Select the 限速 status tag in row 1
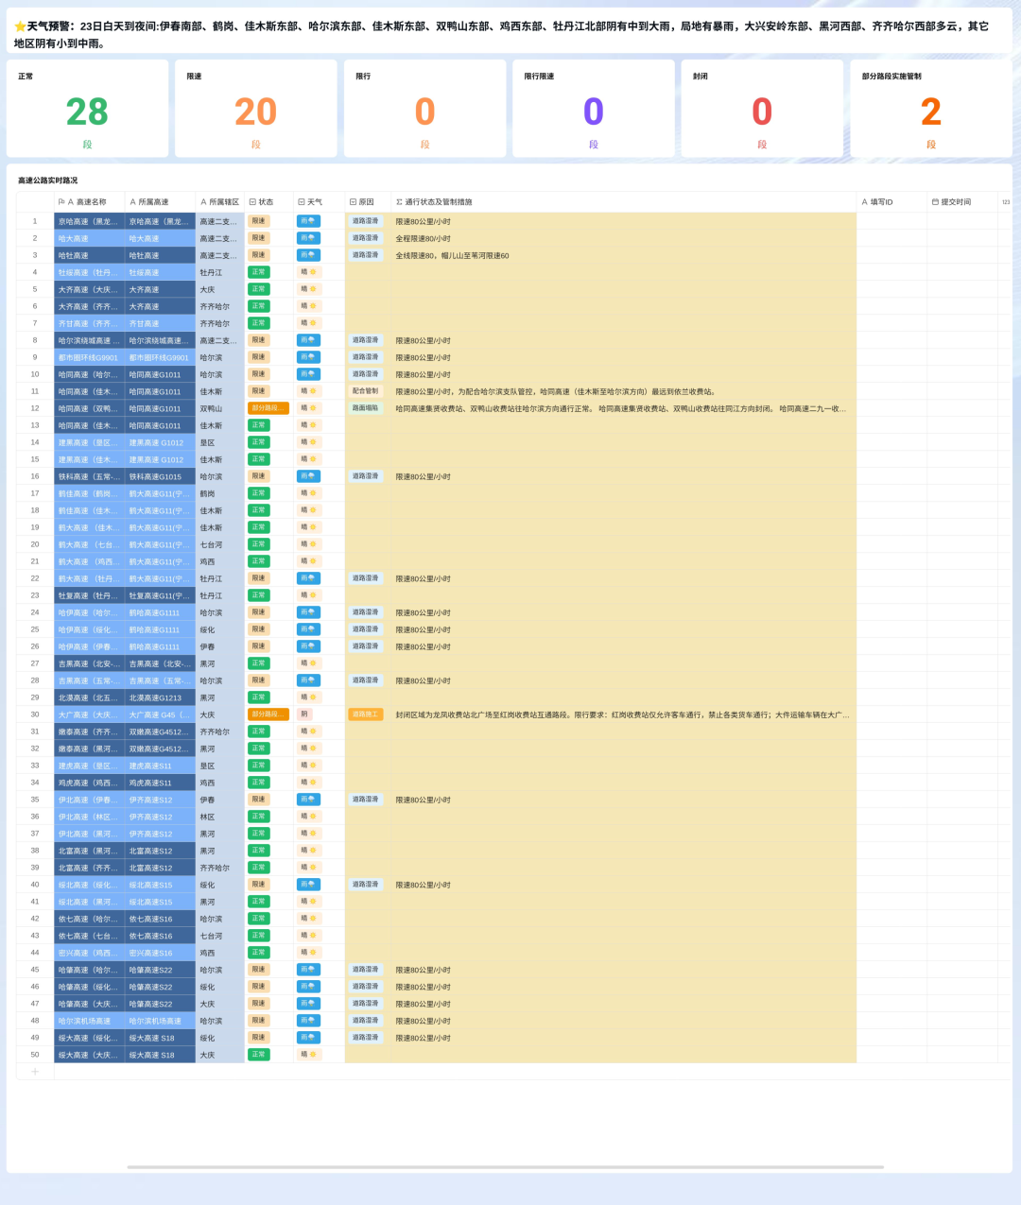The width and height of the screenshot is (1021, 1205). pyautogui.click(x=258, y=221)
